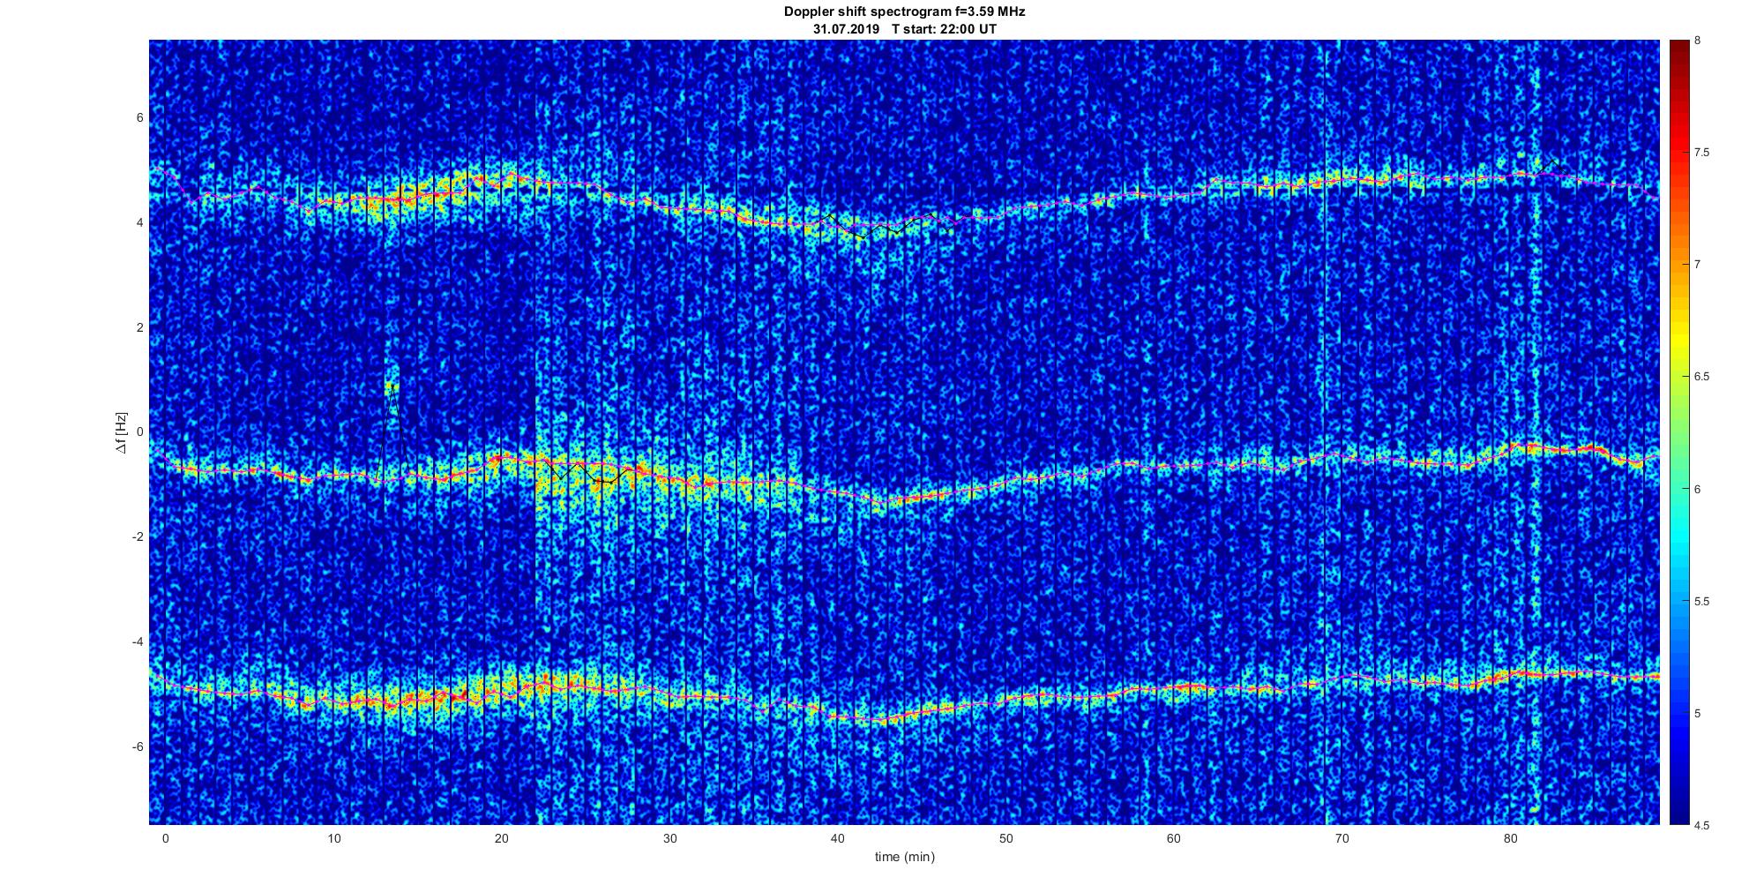Screen dimensions: 1764x885
Task: Click the x-axis tick label '30'
Action: click(669, 838)
